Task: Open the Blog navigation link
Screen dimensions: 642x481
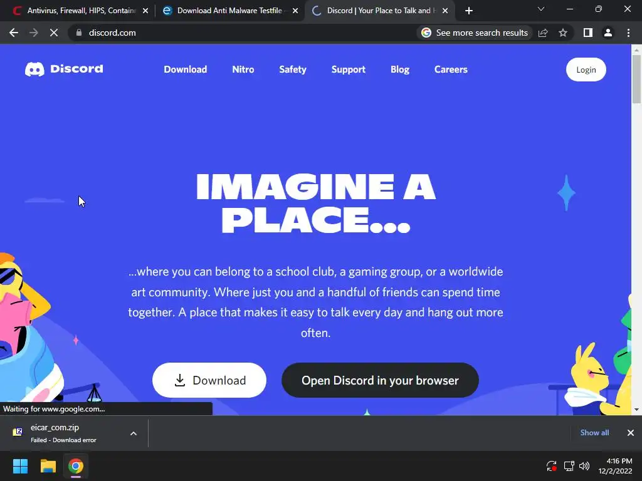Action: click(400, 70)
